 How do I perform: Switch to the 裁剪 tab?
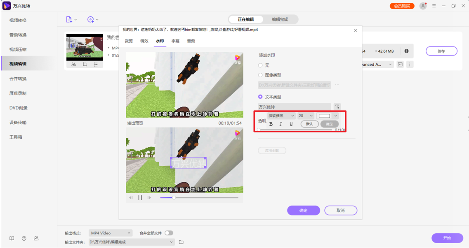[129, 41]
